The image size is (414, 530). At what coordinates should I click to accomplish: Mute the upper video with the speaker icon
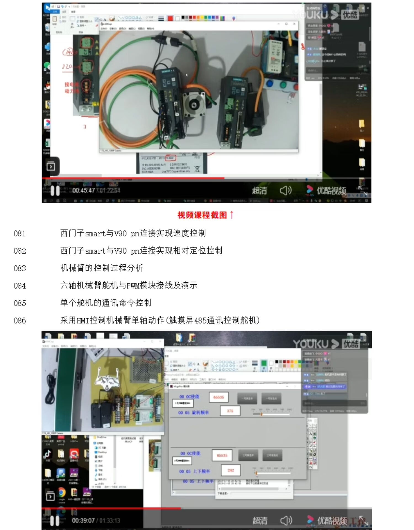pyautogui.click(x=285, y=190)
